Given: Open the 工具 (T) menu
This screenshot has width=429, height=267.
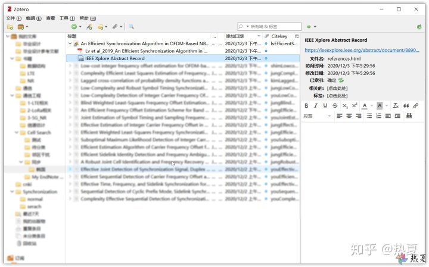Looking at the screenshot, I should pos(67,18).
